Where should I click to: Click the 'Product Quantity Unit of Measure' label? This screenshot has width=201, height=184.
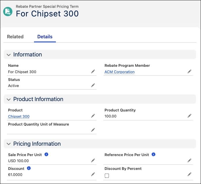coord(39,124)
